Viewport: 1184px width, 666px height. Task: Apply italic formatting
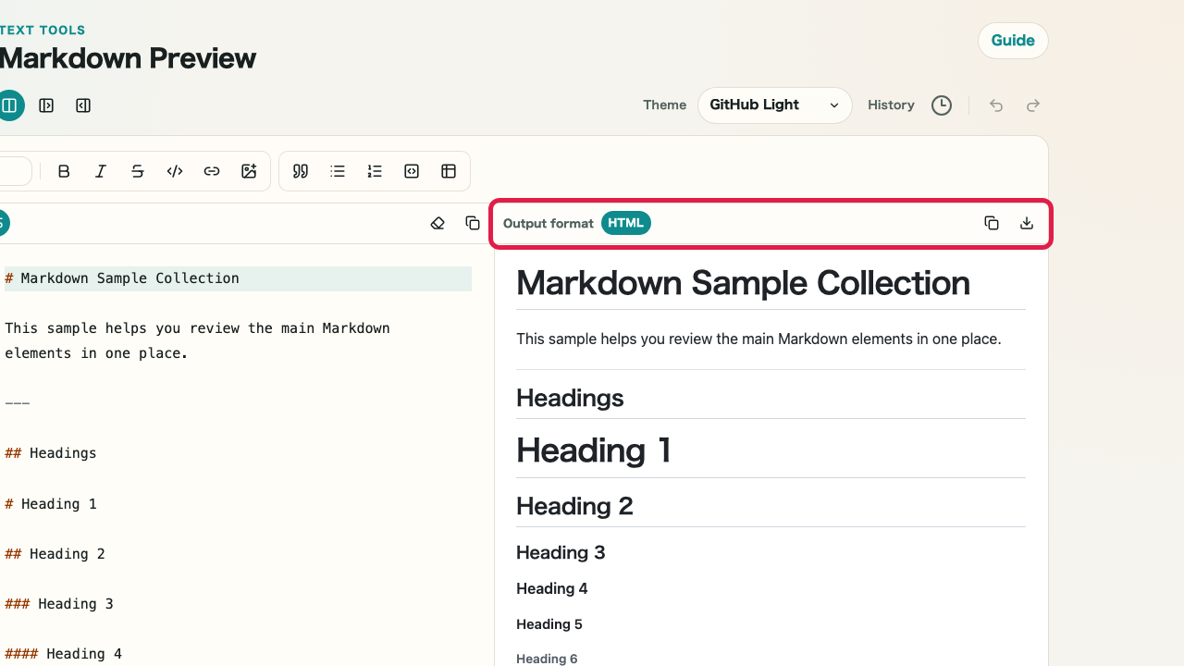101,171
